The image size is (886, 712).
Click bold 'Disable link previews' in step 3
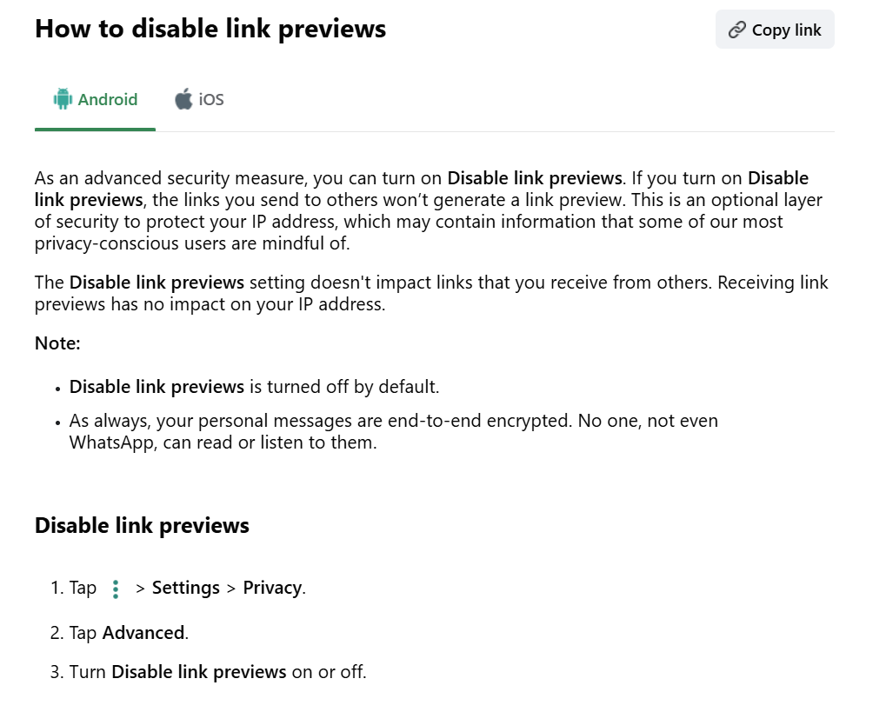pyautogui.click(x=199, y=672)
